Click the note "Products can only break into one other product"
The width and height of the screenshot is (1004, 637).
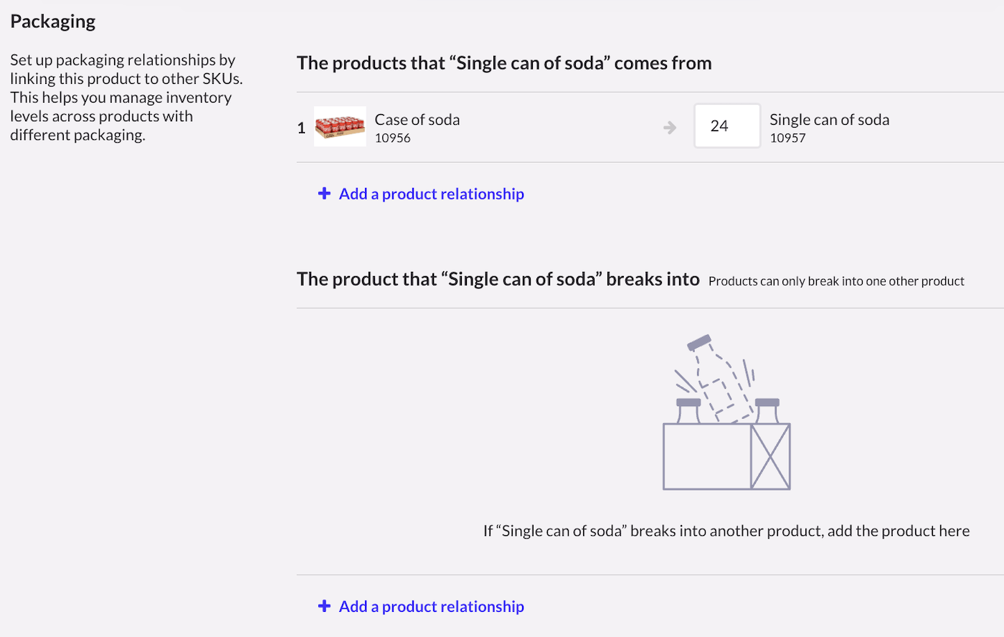pos(835,280)
